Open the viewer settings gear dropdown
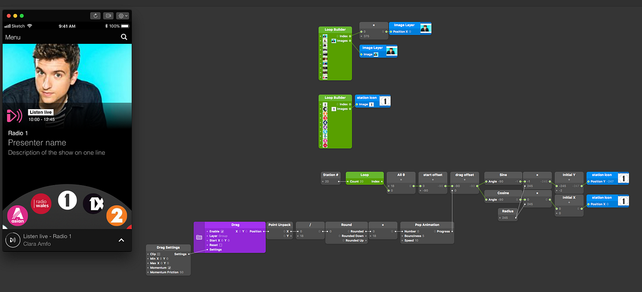The height and width of the screenshot is (292, 642). click(x=123, y=16)
